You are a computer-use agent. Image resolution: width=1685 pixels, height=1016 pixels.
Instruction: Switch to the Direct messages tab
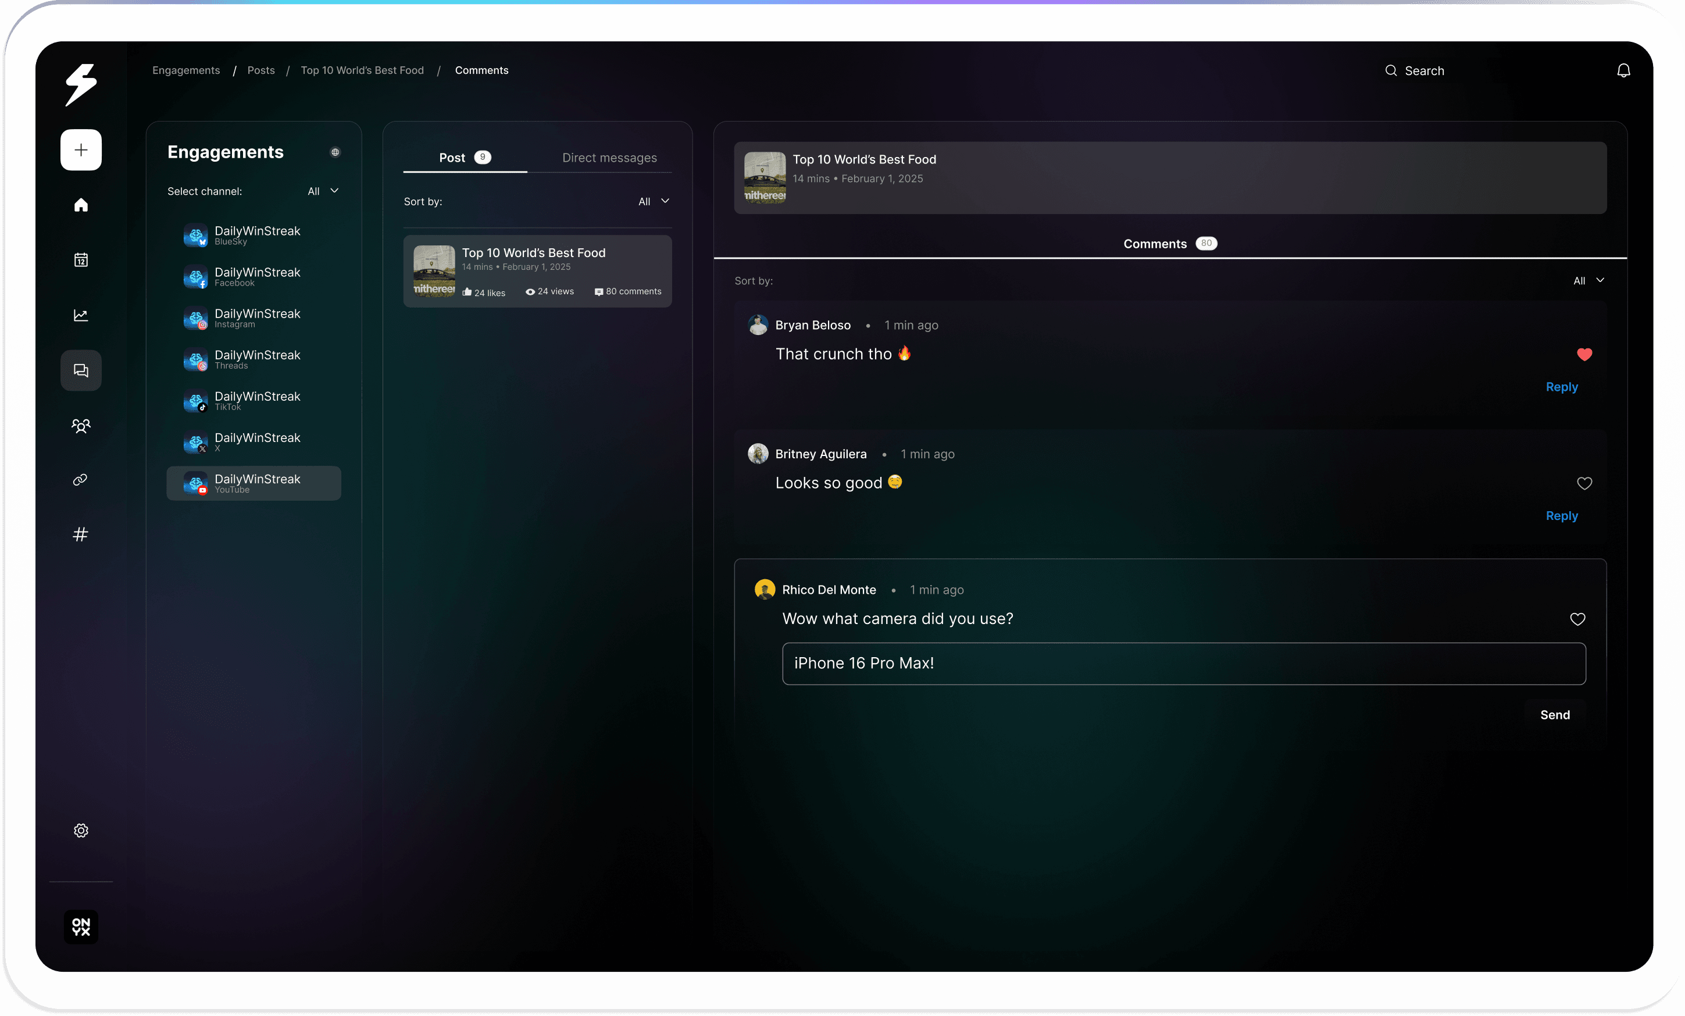tap(609, 158)
